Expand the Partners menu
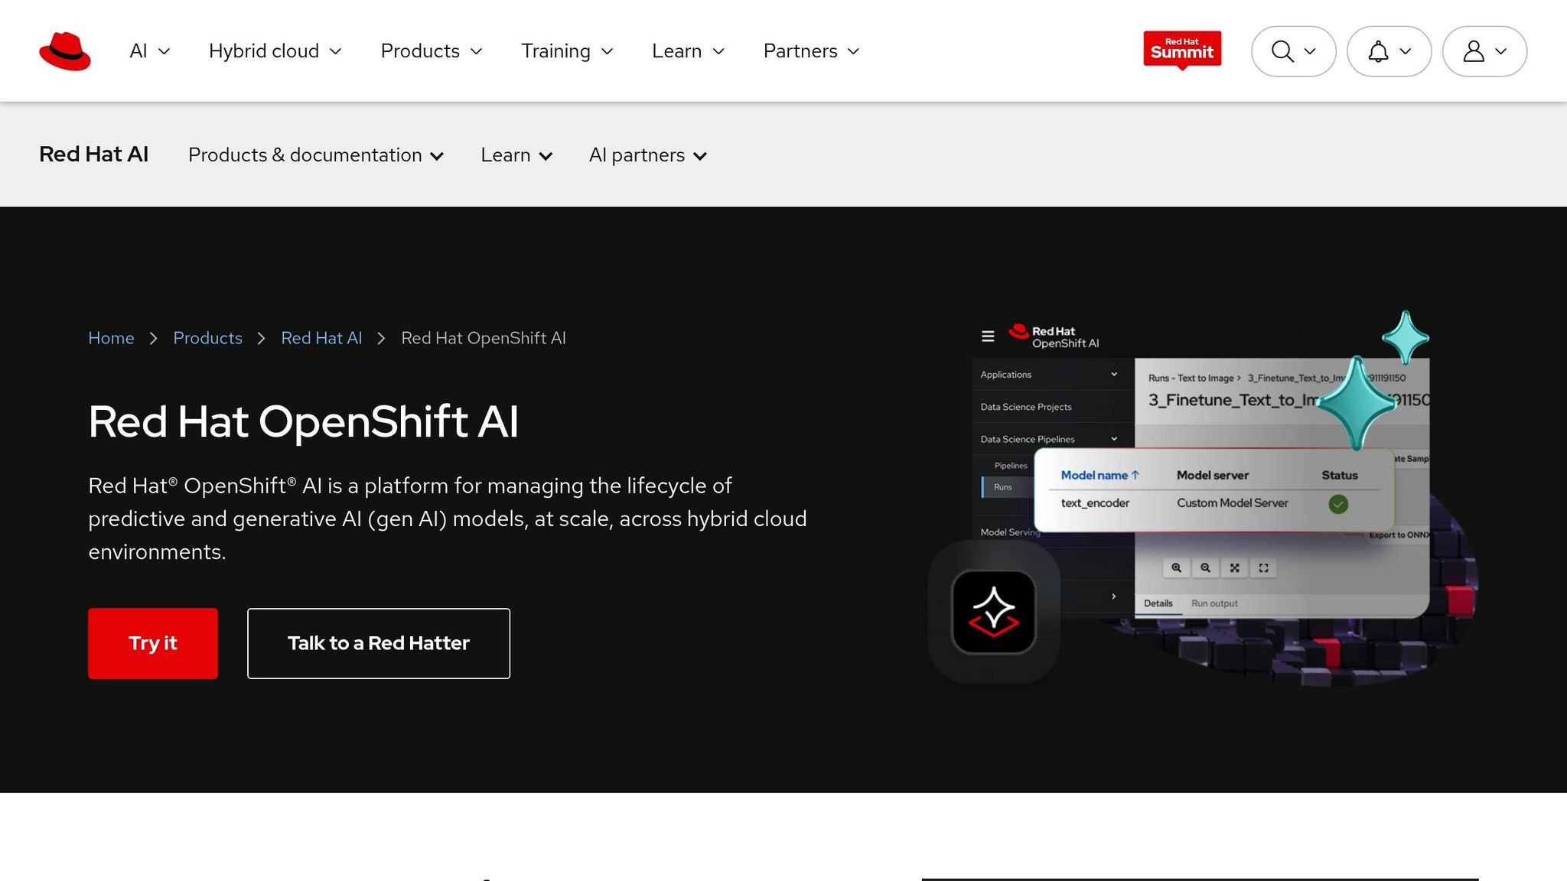Screen dimensions: 1567x881 pyautogui.click(x=812, y=51)
